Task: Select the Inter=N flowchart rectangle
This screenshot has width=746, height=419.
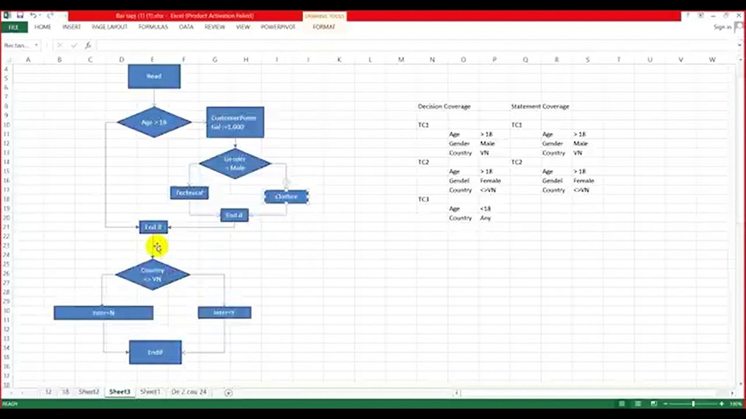Action: pos(104,313)
